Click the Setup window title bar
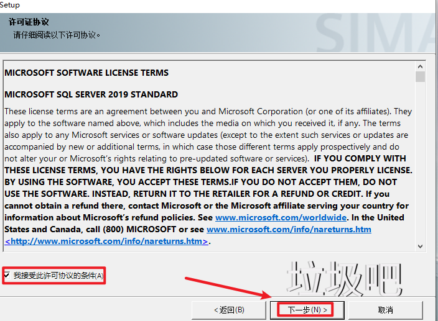This screenshot has width=438, height=321. [187, 5]
